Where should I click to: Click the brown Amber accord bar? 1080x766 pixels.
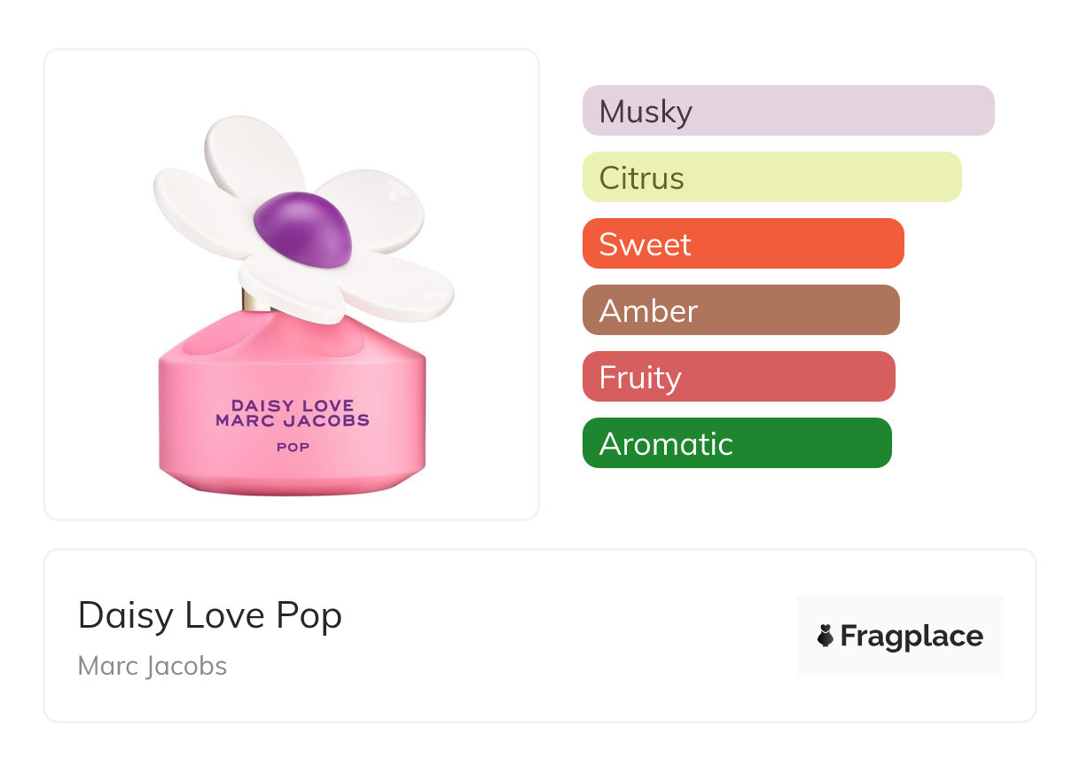coord(740,310)
